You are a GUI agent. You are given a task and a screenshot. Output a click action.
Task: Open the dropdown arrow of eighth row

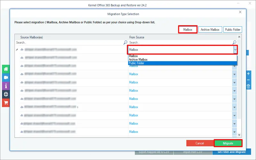click(x=235, y=107)
